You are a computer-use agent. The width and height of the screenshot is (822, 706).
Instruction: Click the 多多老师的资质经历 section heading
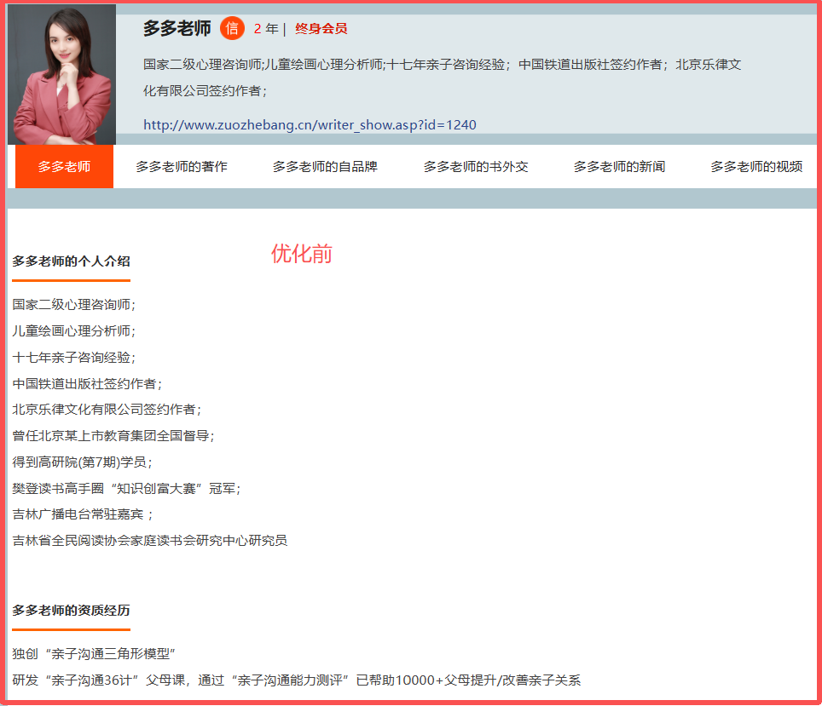click(72, 610)
